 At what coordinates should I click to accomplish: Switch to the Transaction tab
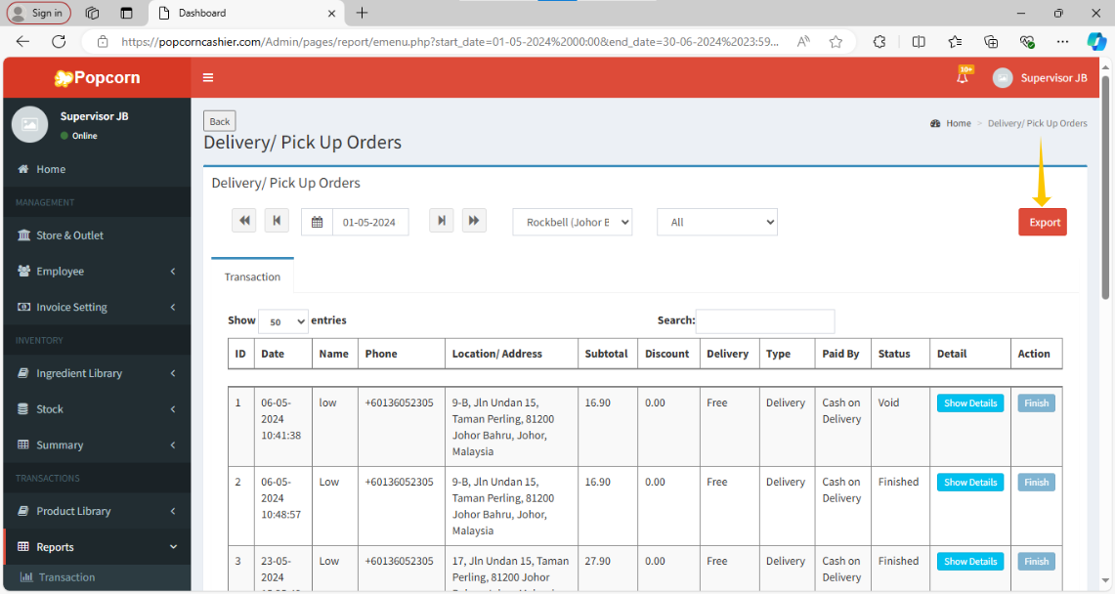[252, 276]
